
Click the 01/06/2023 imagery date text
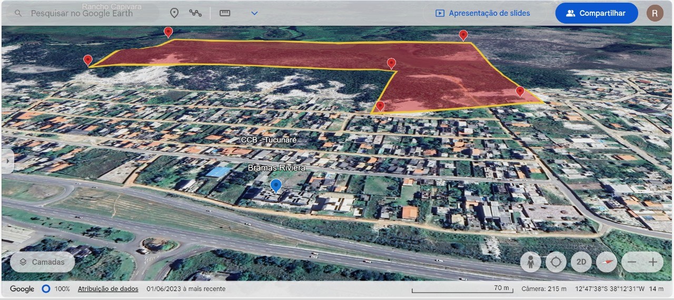tap(186, 289)
